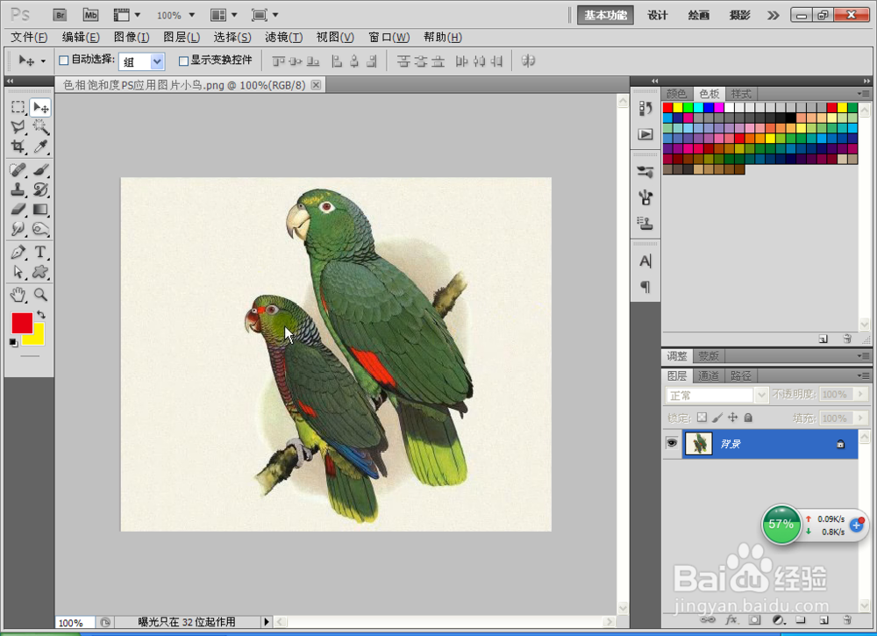Launch Adobe Bridge from top bar
The height and width of the screenshot is (636, 877).
60,15
